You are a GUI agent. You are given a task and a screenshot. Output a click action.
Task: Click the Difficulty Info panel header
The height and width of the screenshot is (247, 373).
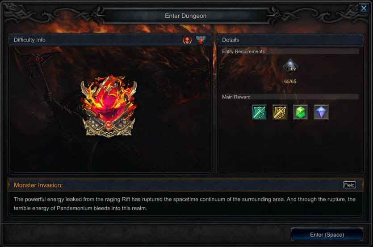point(110,40)
